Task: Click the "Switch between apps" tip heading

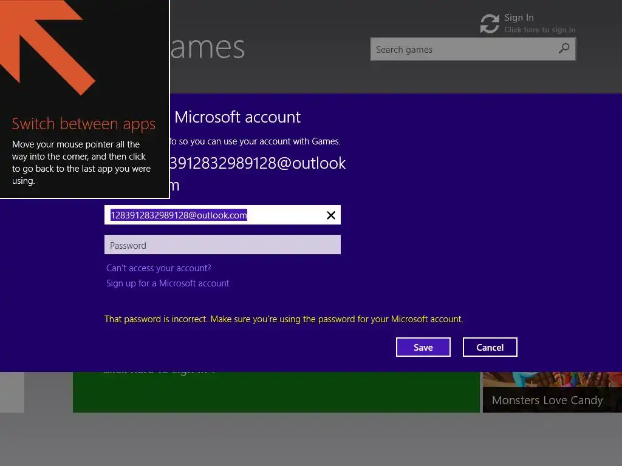Action: coord(84,124)
